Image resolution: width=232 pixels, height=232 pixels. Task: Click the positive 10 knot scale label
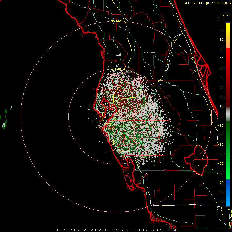(x=221, y=106)
